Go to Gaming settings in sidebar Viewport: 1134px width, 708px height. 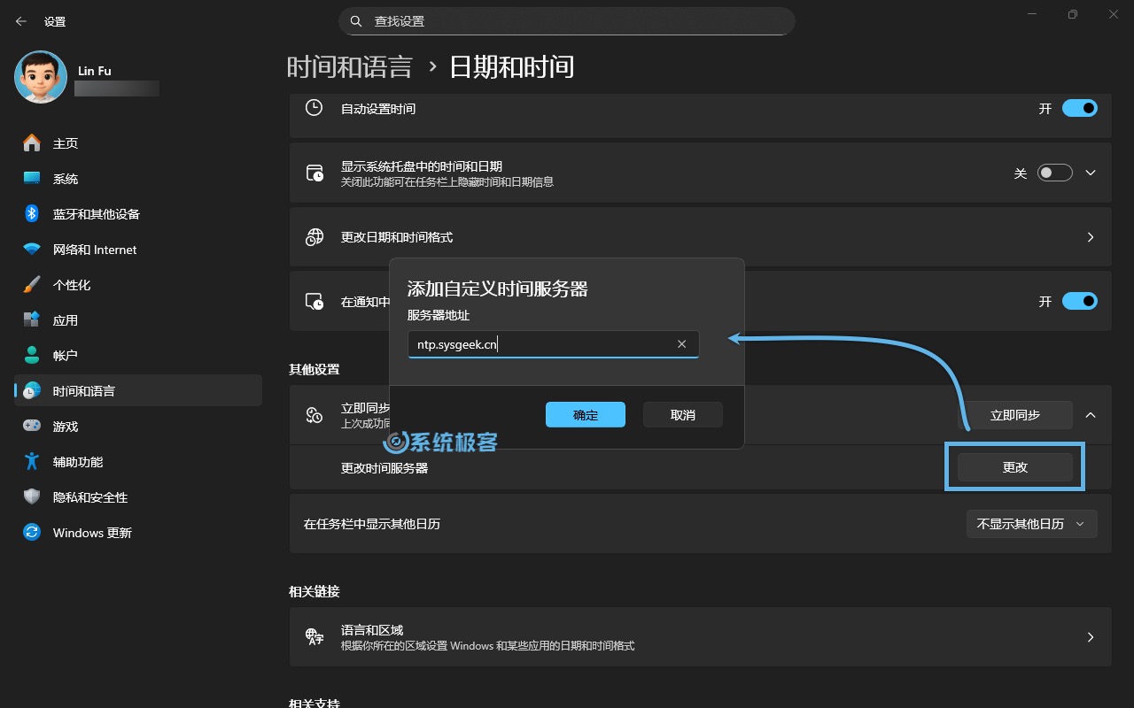[66, 427]
